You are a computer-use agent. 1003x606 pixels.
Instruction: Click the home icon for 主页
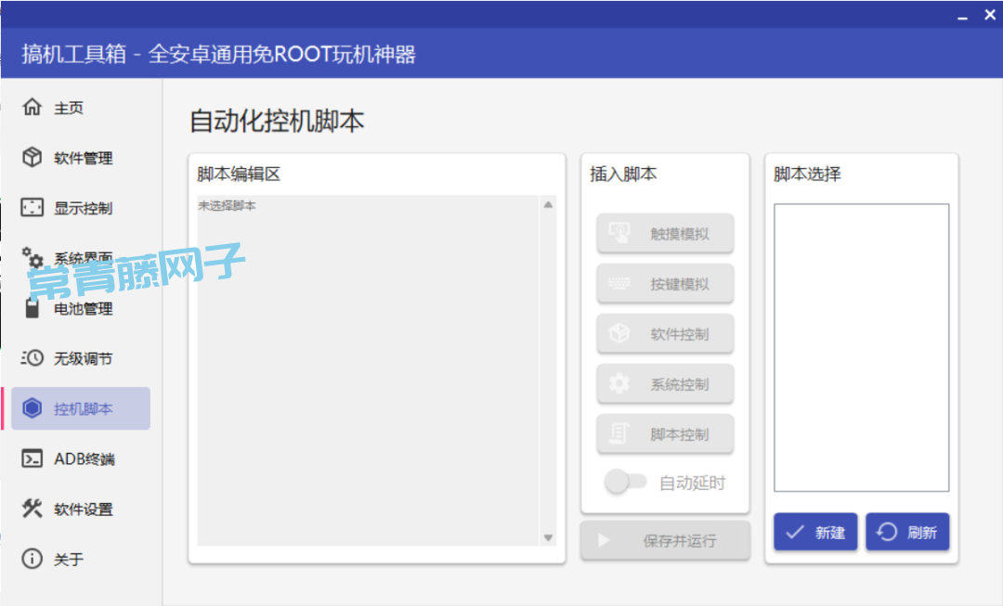coord(33,108)
